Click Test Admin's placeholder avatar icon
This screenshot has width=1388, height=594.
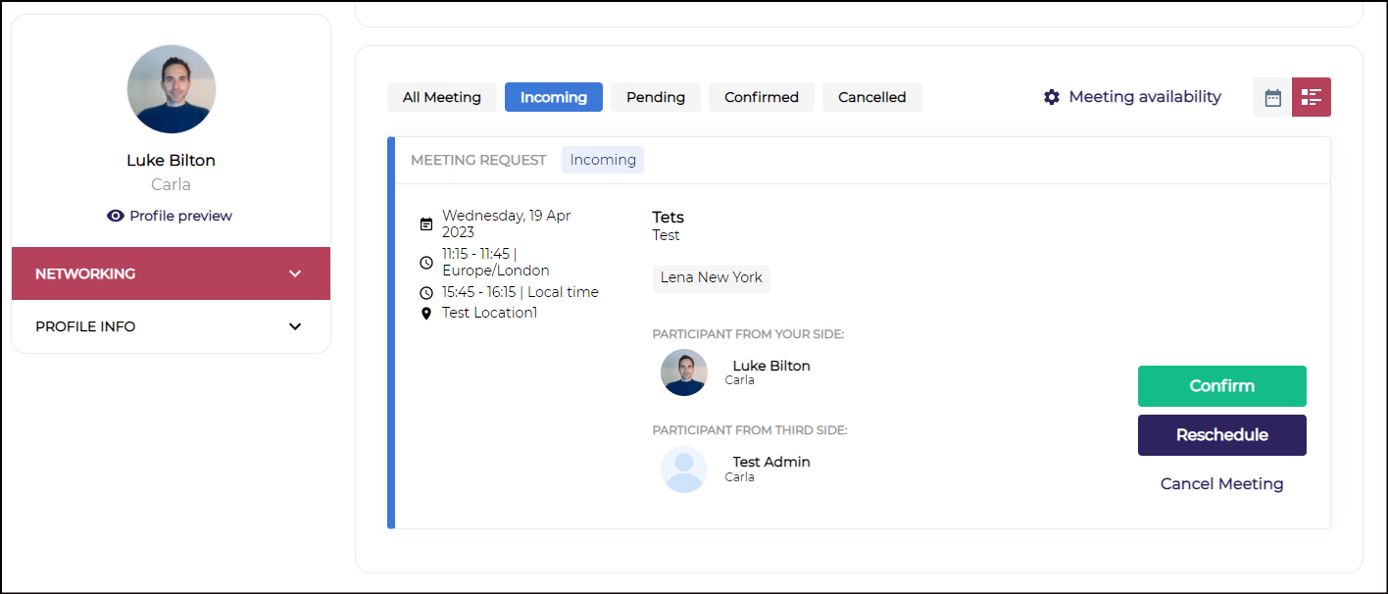point(684,470)
